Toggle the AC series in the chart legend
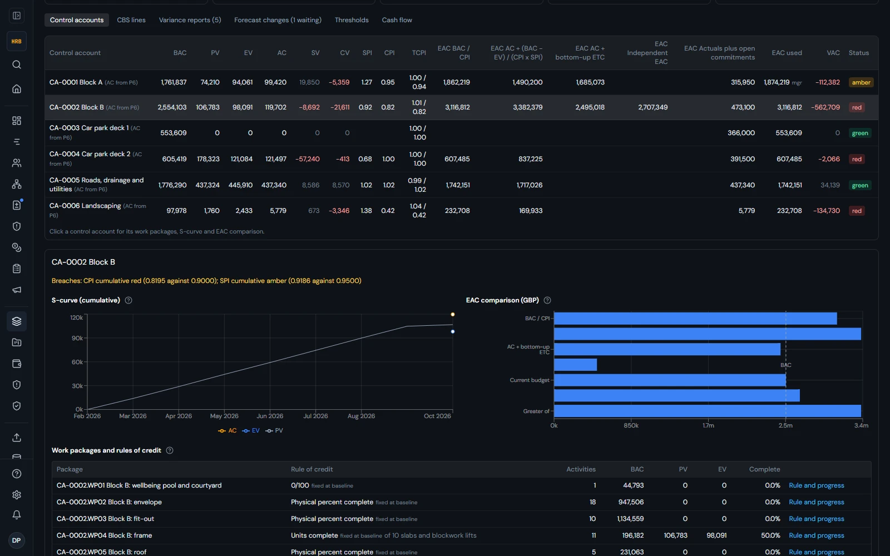The image size is (890, 556). pos(227,431)
